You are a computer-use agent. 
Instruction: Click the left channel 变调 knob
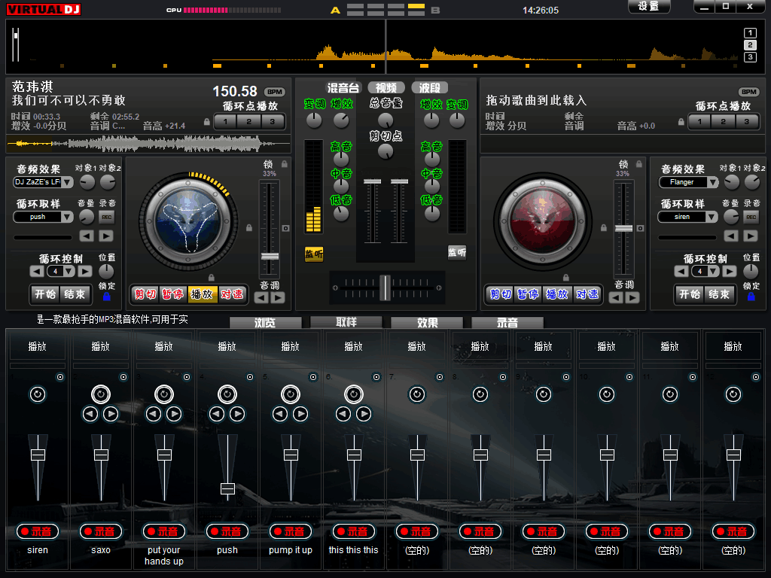pyautogui.click(x=314, y=120)
